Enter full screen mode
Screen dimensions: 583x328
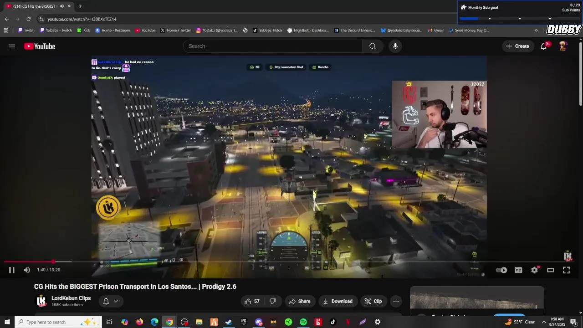pyautogui.click(x=566, y=270)
